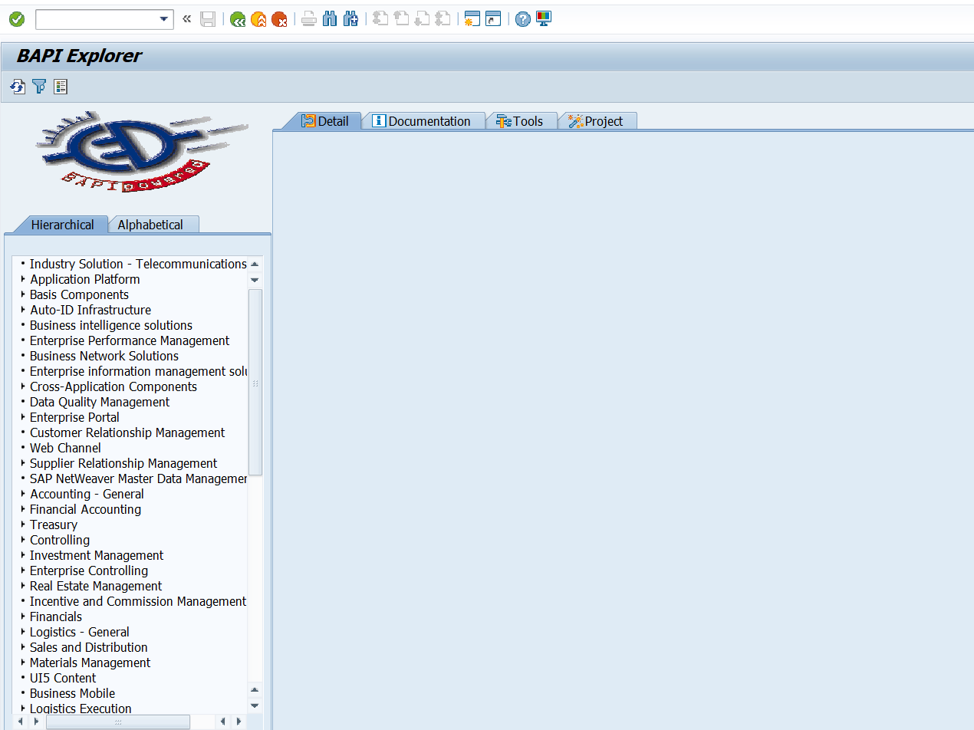
Task: Select Data Quality Management entry
Action: 100,402
